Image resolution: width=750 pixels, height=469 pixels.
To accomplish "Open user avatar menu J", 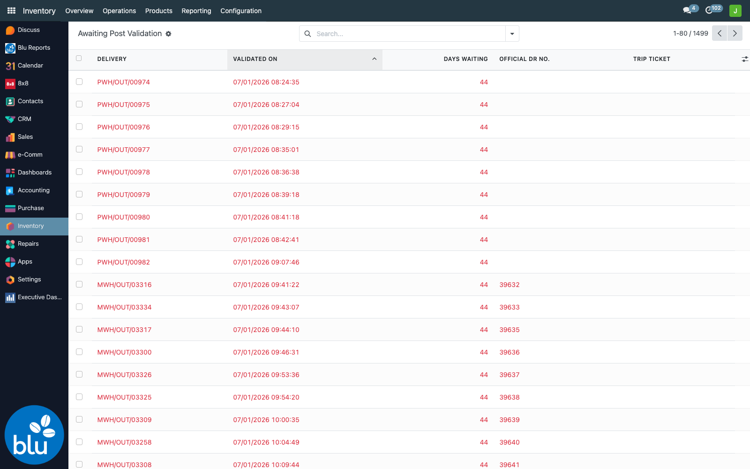I will [735, 10].
